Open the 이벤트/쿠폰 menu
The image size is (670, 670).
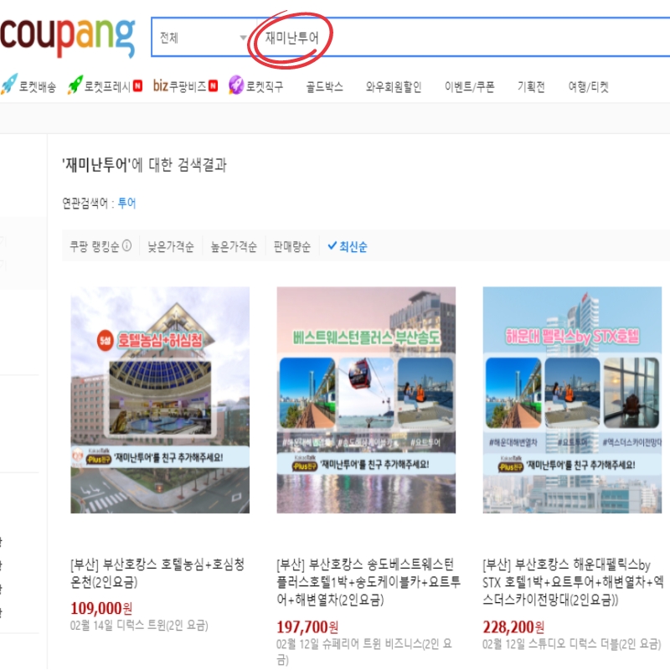coord(470,87)
